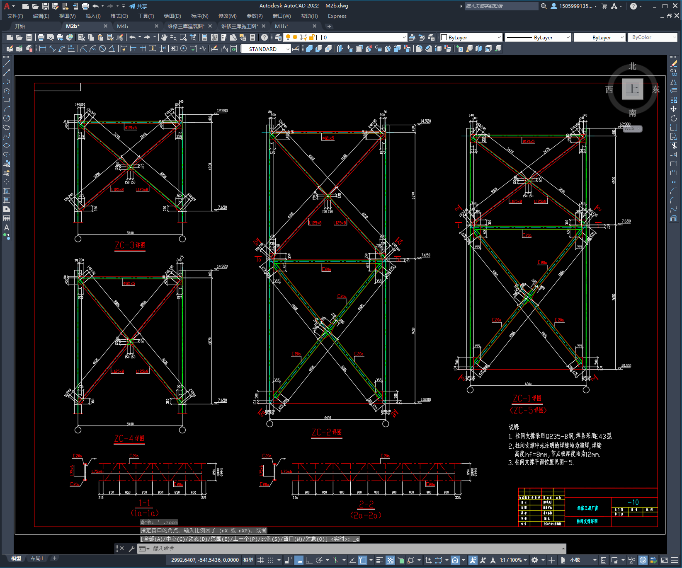
Task: Open the STANDARD dimension style dropdown
Action: (x=266, y=49)
